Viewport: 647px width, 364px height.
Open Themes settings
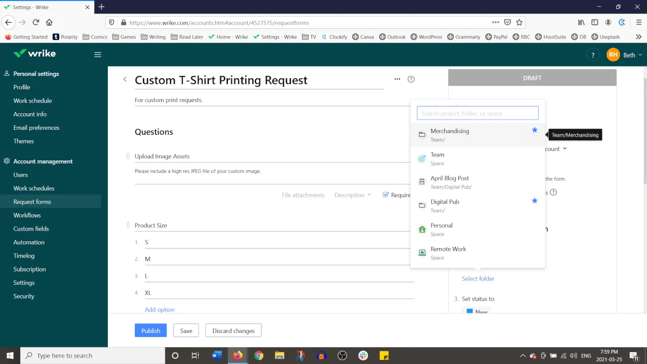click(x=23, y=141)
